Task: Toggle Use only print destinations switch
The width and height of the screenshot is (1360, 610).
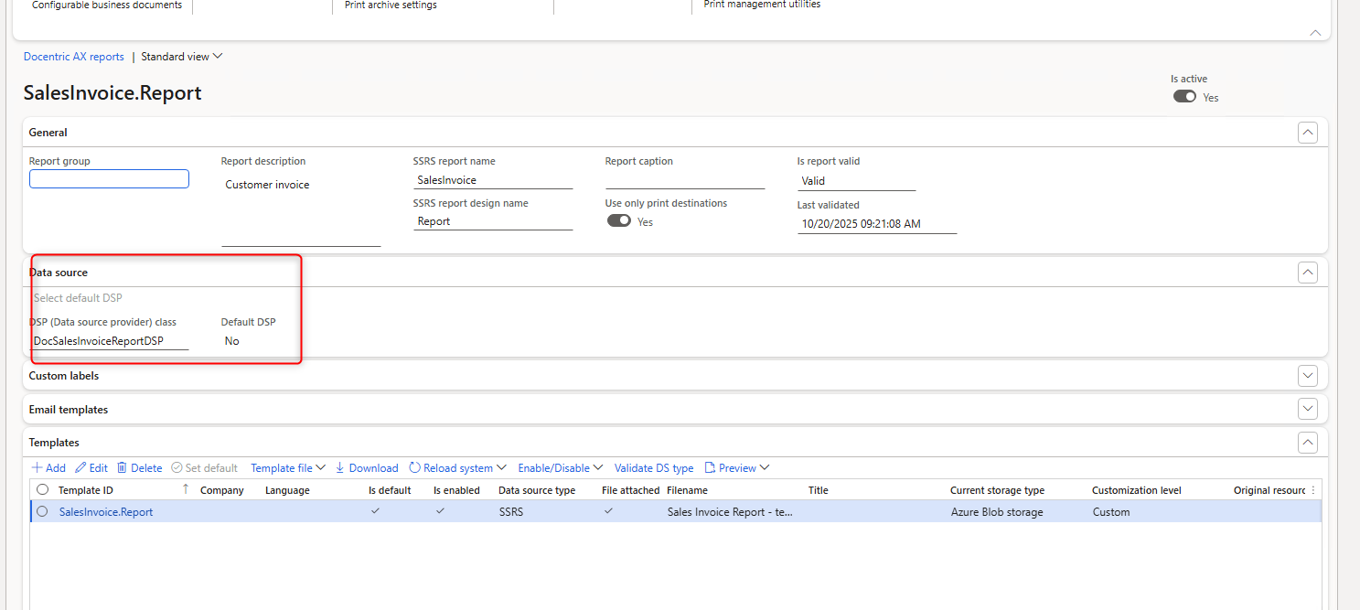Action: click(x=619, y=221)
